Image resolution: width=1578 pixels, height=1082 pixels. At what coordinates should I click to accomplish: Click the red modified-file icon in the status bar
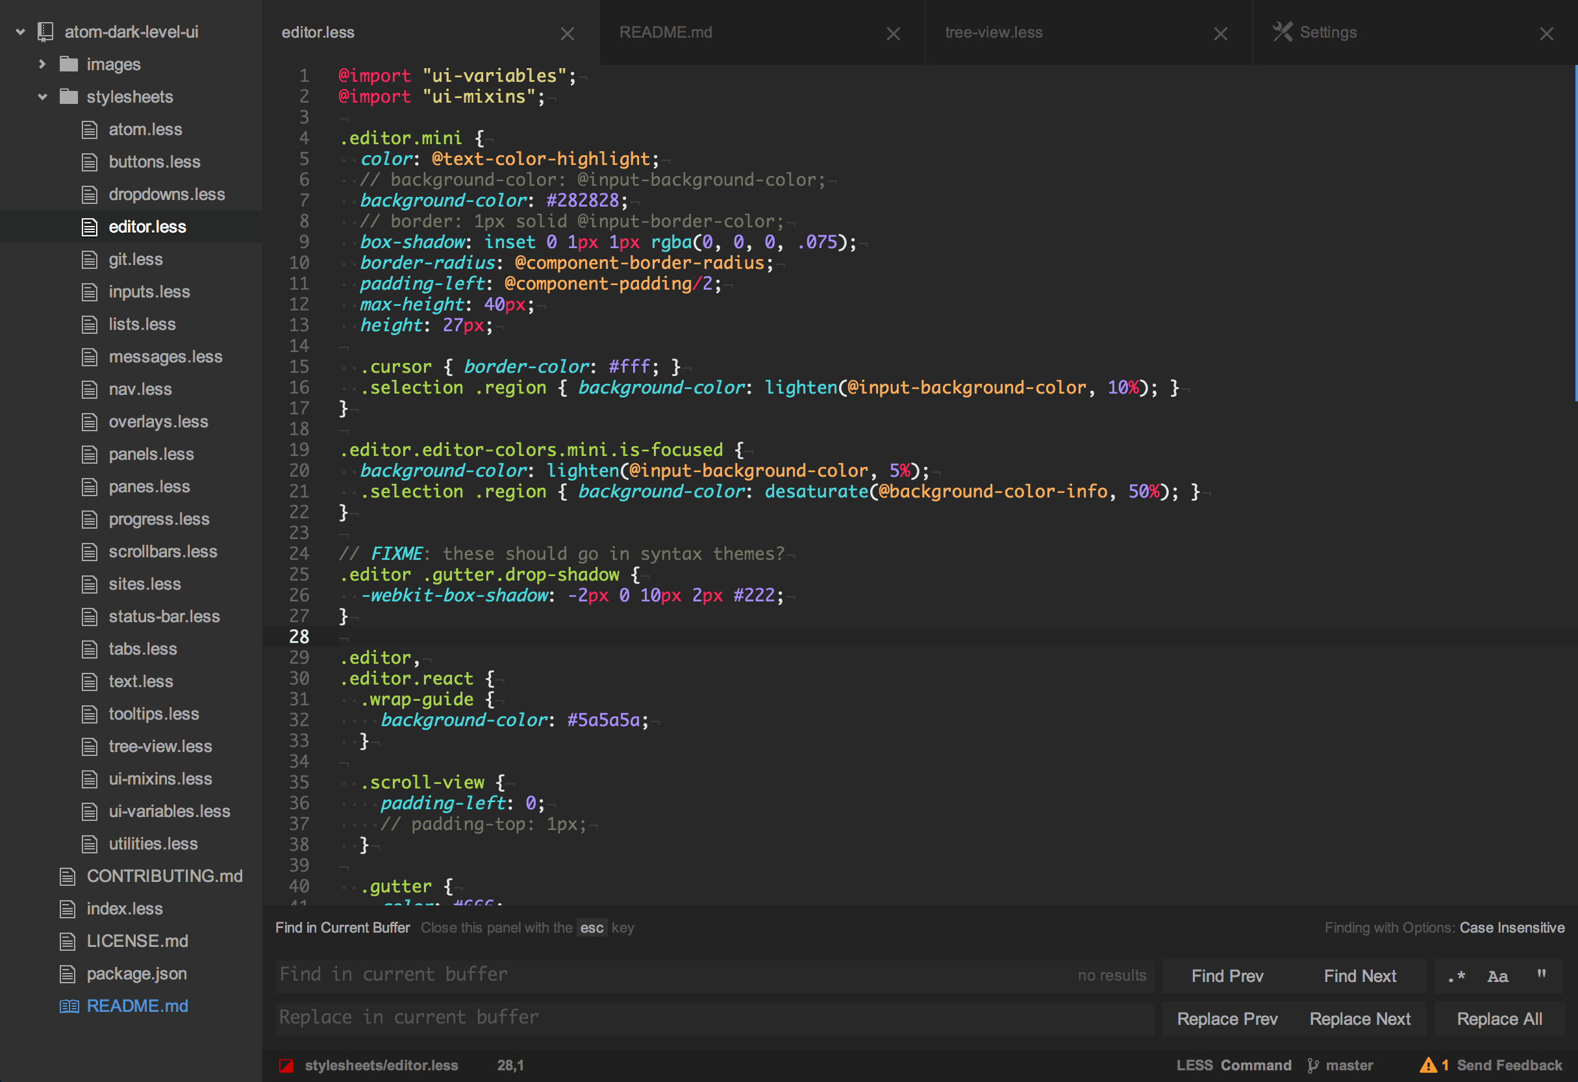286,1065
